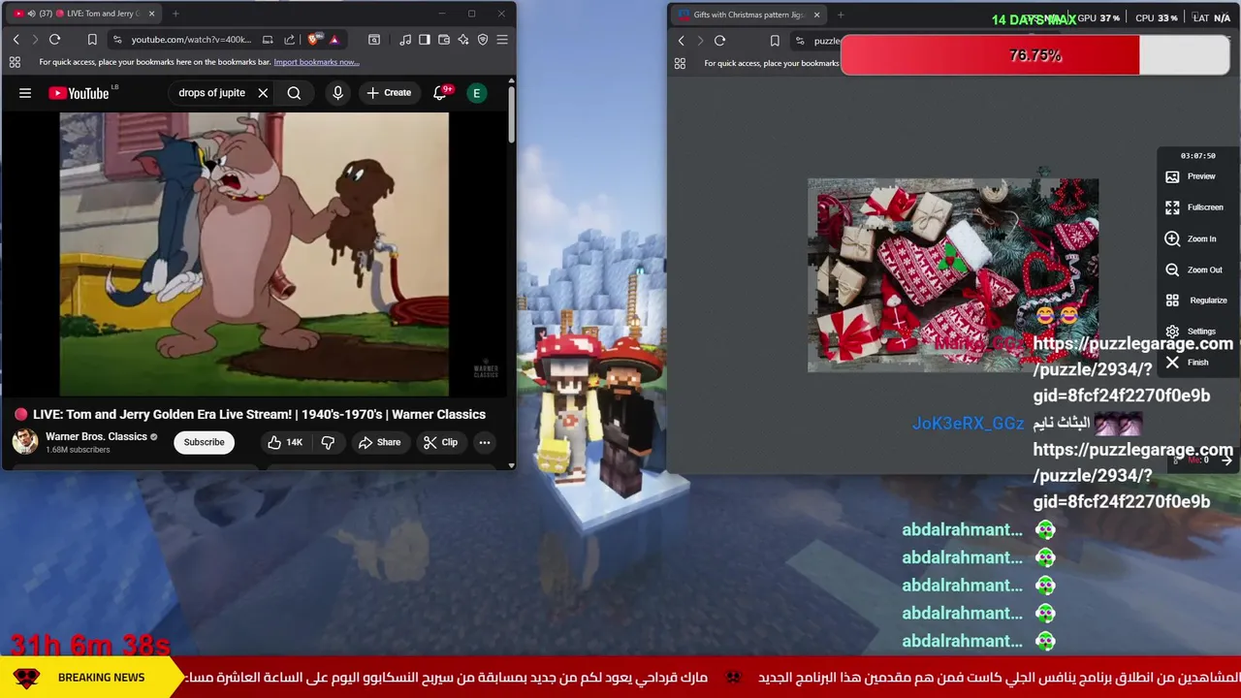Dislike the Tom and Jerry video

click(x=328, y=442)
